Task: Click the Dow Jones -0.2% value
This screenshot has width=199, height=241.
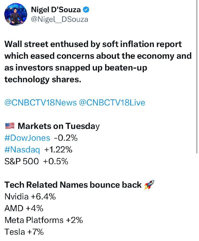Action: coord(66,138)
